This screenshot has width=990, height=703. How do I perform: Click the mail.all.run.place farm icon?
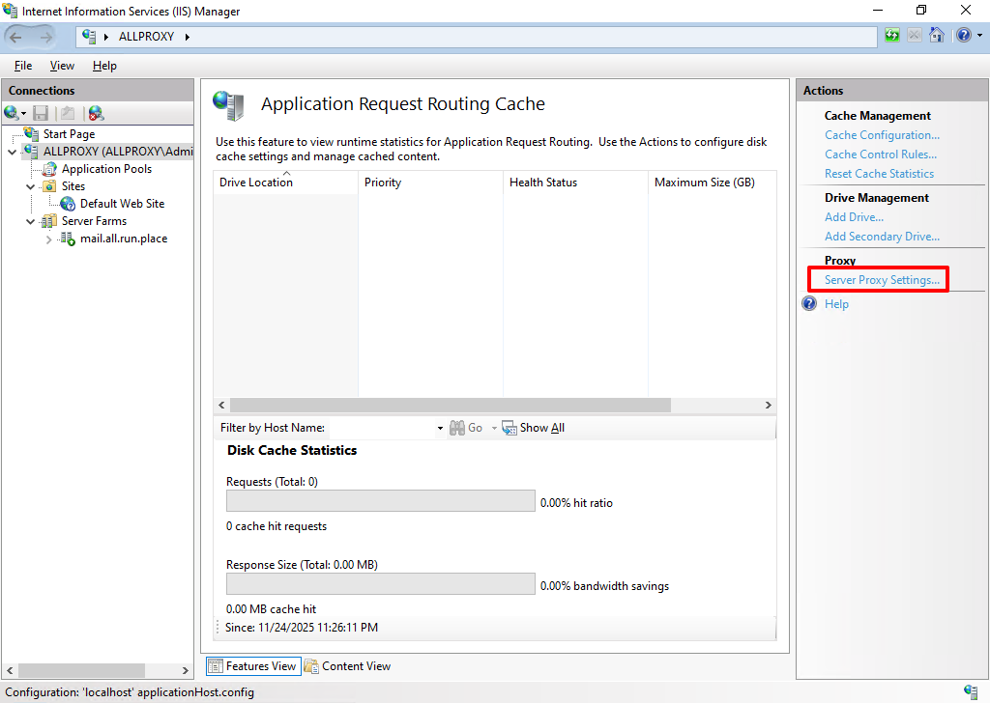pyautogui.click(x=68, y=239)
